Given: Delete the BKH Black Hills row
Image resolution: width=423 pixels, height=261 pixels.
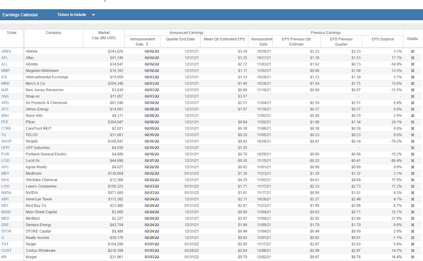Looking at the screenshot, I should tap(412, 116).
